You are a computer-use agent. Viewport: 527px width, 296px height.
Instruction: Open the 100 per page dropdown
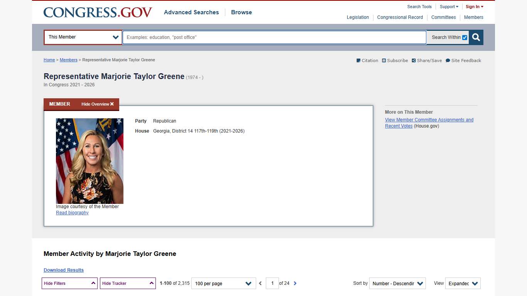tap(223, 283)
